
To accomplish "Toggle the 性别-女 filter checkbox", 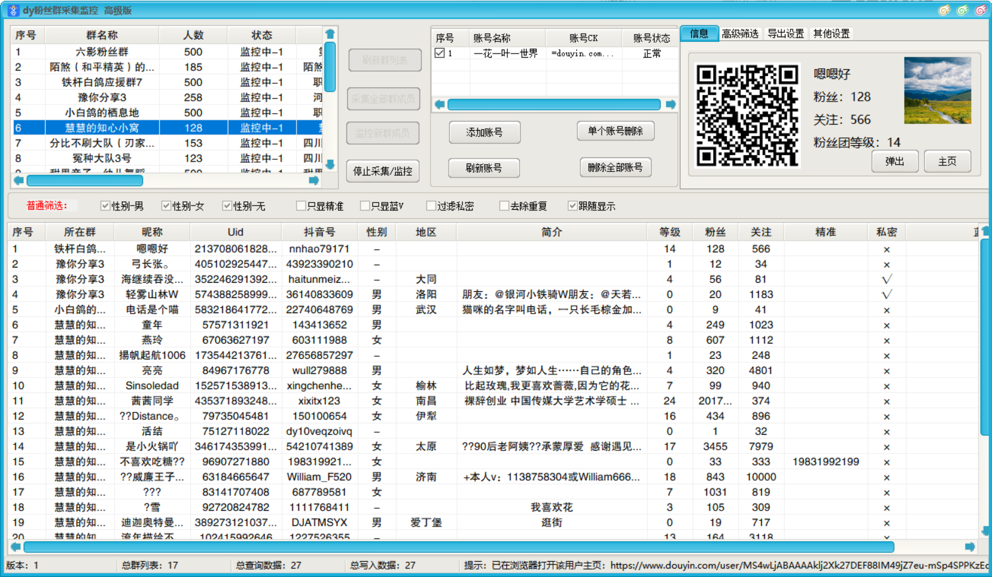I will click(166, 206).
